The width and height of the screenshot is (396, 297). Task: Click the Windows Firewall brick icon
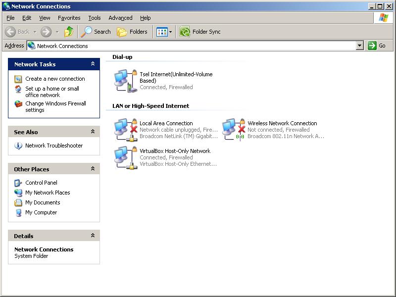point(18,104)
